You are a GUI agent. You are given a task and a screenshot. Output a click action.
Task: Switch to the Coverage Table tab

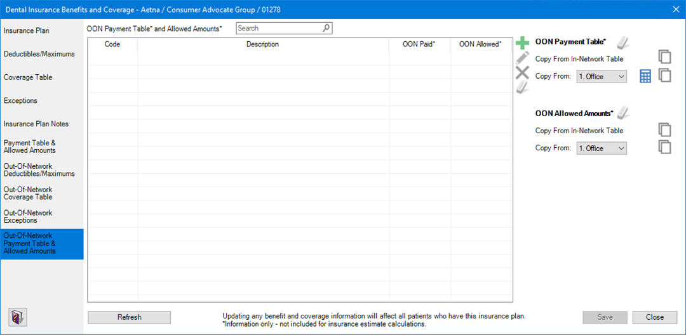28,77
